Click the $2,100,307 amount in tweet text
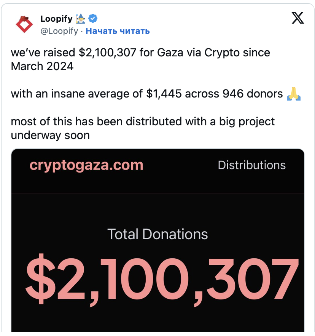The image size is (315, 336). coord(107,53)
